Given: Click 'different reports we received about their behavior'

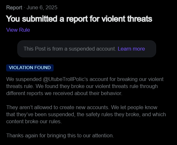Looking at the screenshot, I should pos(64,93).
